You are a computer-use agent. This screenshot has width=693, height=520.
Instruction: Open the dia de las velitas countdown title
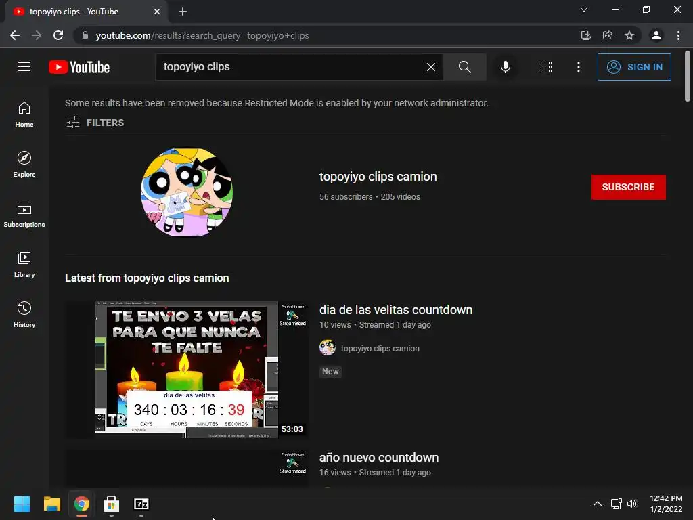pos(396,310)
